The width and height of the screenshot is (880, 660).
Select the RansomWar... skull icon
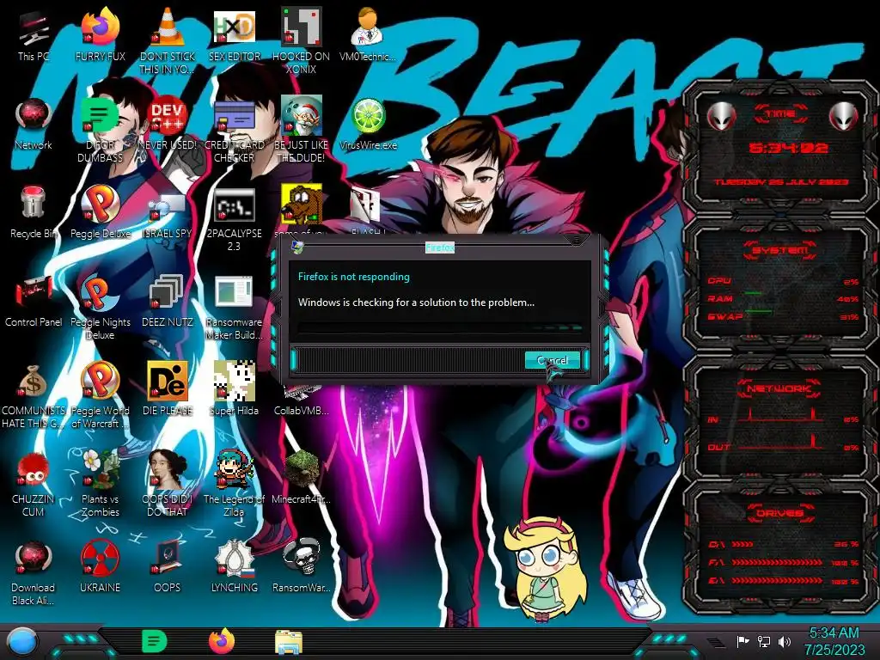[301, 566]
